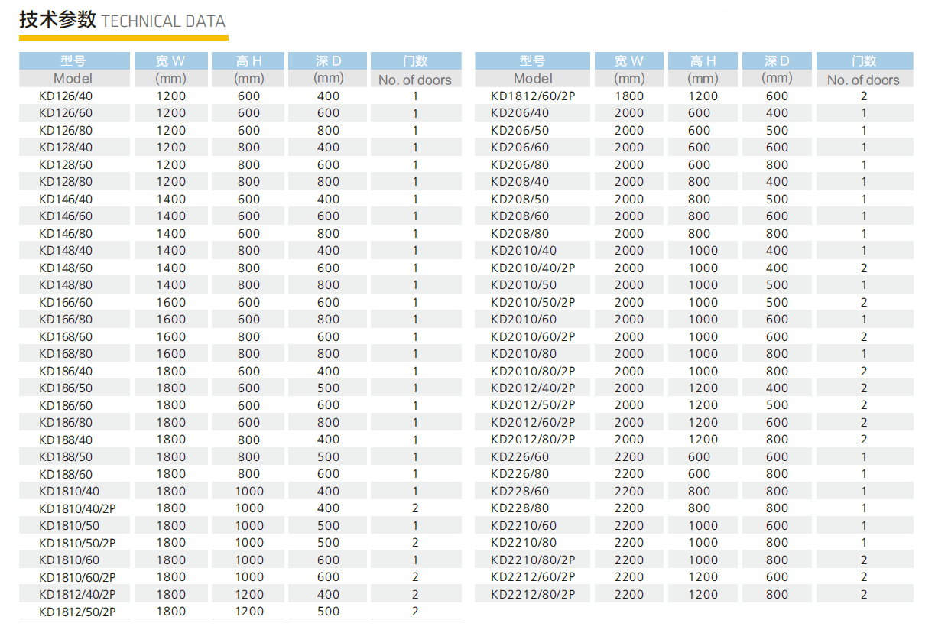Select model KD166/80

point(66,319)
